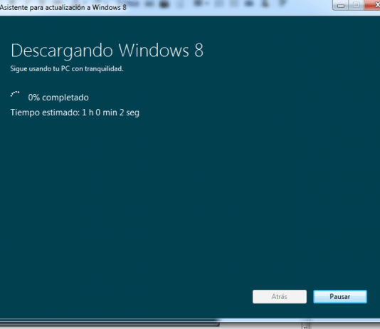Click the numeral 8 in the heading

point(199,51)
